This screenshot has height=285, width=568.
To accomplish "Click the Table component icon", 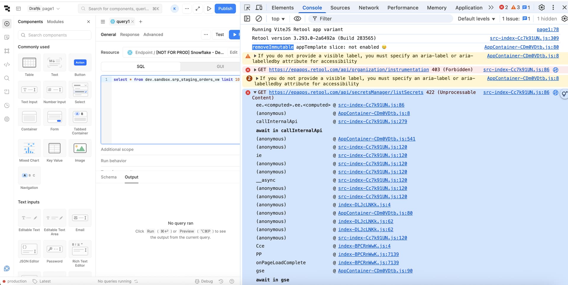I will click(29, 63).
